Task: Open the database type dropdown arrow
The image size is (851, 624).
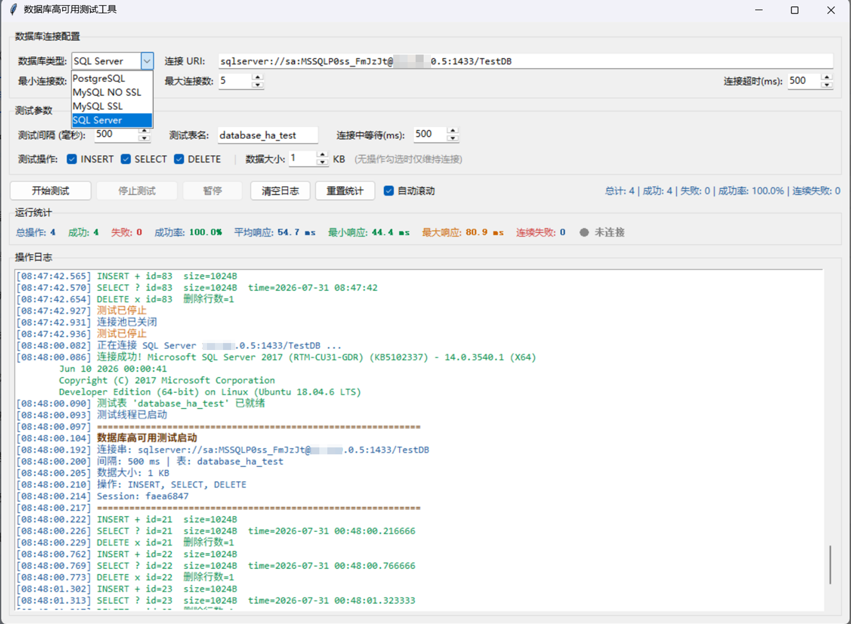Action: [x=147, y=61]
